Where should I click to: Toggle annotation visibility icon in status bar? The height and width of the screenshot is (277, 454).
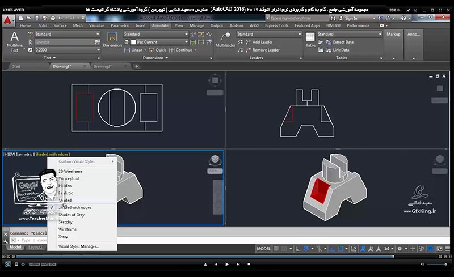tap(363, 249)
